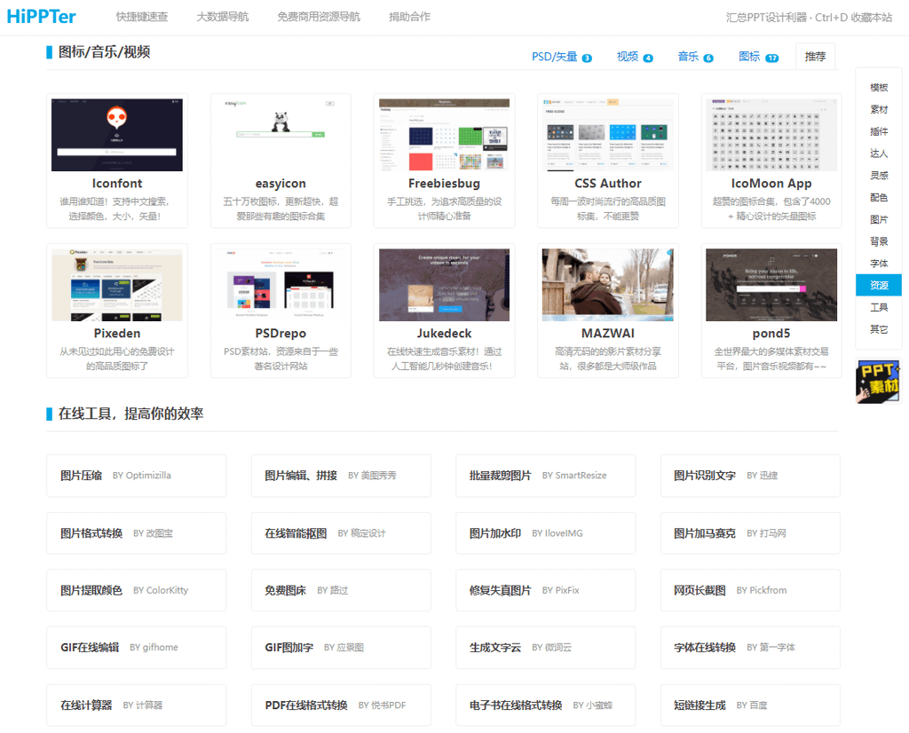Click the HiPPTer logo
909x733 pixels.
(41, 17)
